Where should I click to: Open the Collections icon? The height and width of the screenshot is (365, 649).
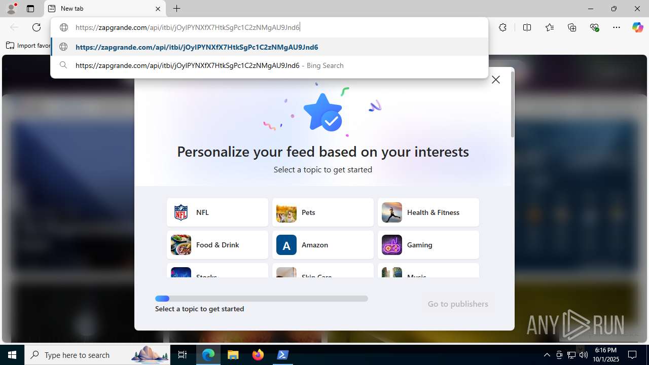(572, 27)
